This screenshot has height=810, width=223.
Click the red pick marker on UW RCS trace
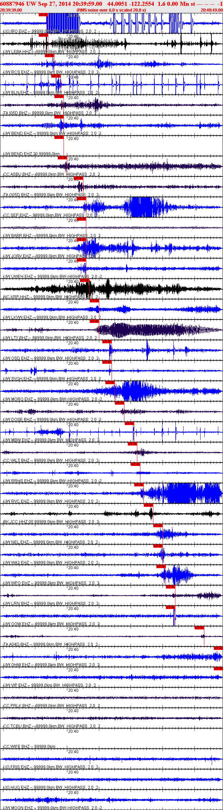(x=50, y=56)
